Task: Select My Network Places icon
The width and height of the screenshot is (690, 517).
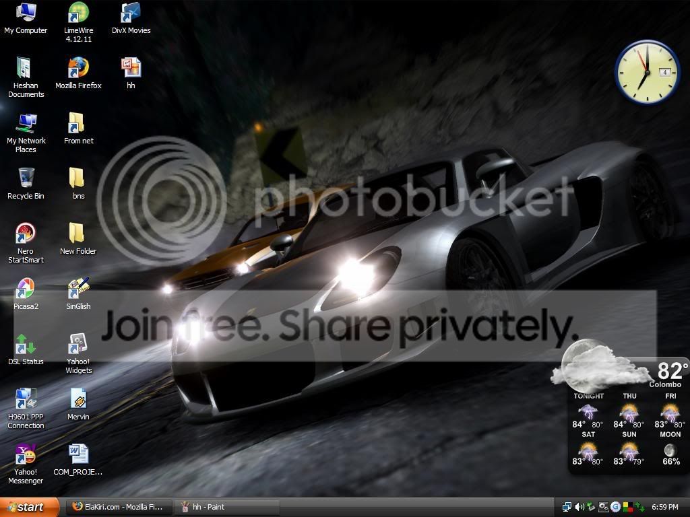Action: (26, 133)
